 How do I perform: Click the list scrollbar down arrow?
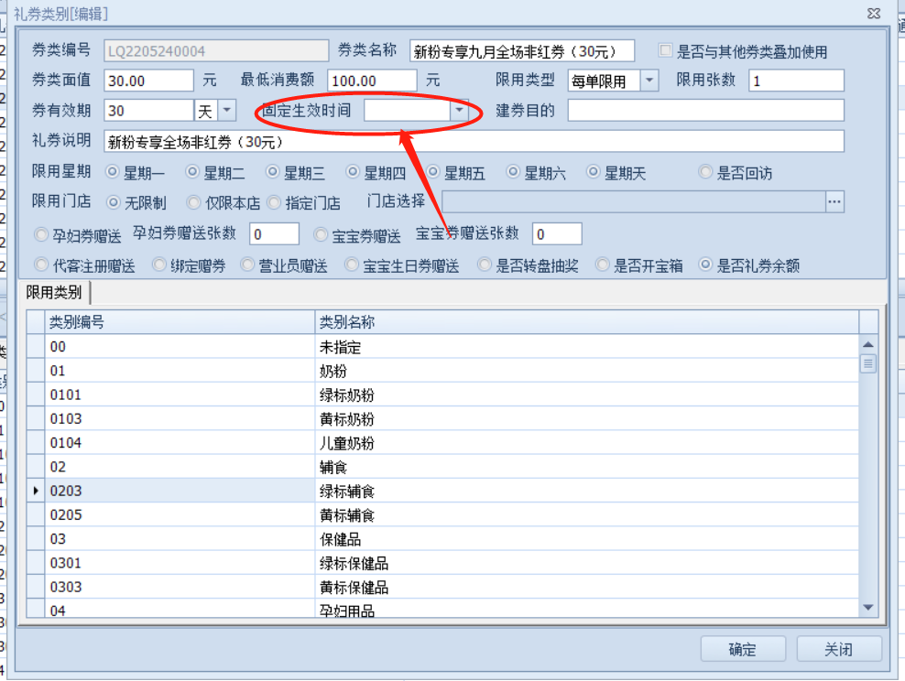point(868,607)
